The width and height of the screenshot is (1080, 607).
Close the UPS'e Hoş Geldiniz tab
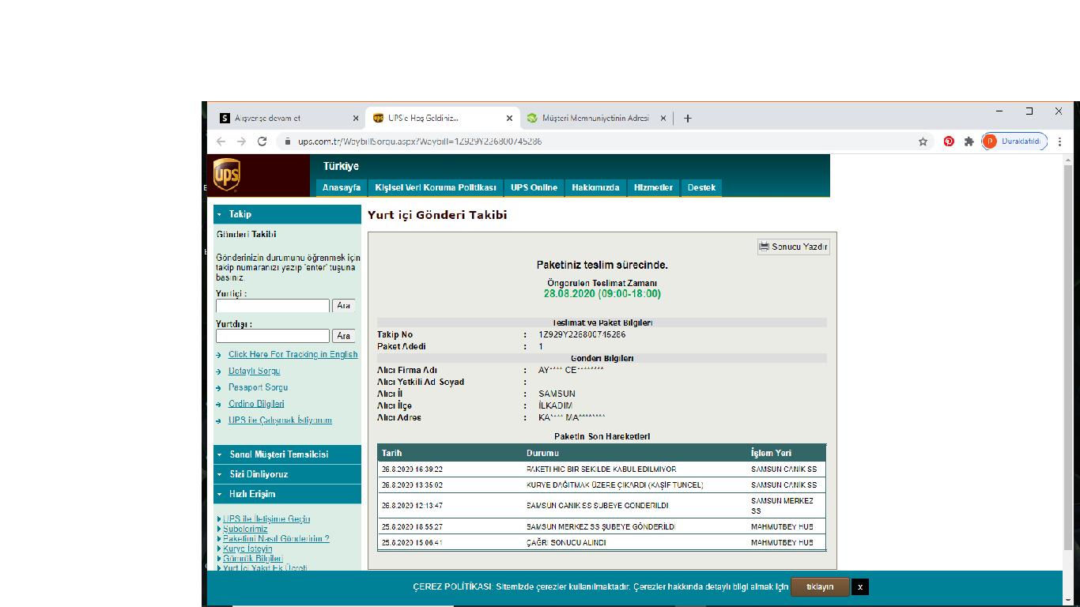[x=509, y=119]
